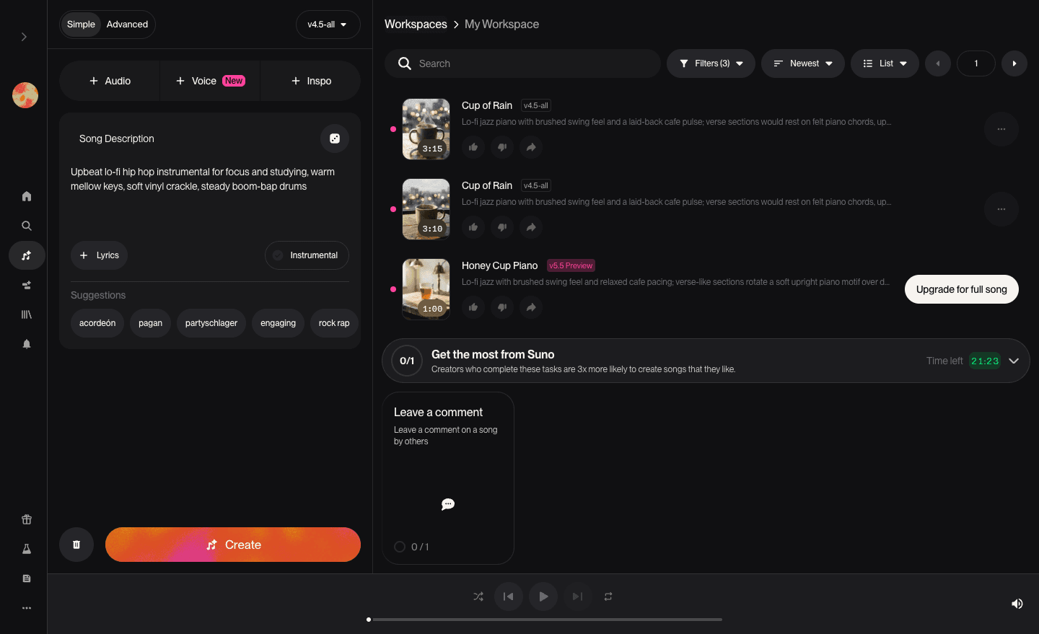Add Lyrics to the song
This screenshot has width=1039, height=634.
(x=99, y=255)
